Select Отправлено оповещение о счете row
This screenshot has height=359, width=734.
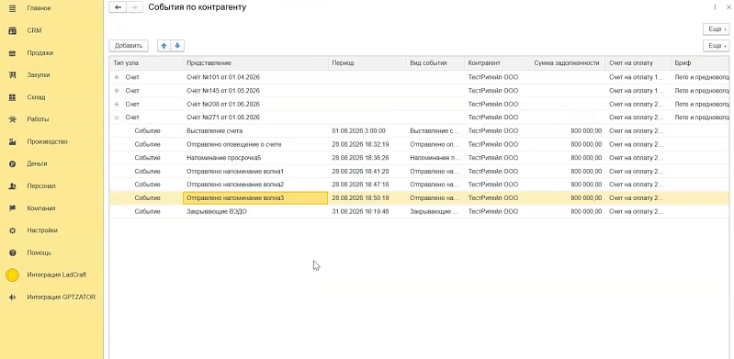pos(420,145)
